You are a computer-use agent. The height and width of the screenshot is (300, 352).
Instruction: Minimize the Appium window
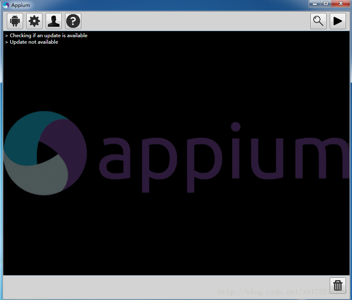pyautogui.click(x=315, y=4)
